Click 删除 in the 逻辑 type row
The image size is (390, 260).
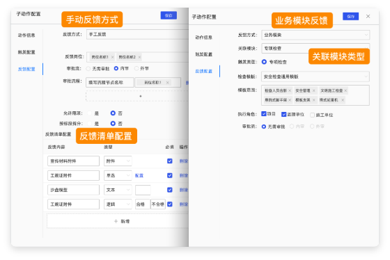click(184, 204)
